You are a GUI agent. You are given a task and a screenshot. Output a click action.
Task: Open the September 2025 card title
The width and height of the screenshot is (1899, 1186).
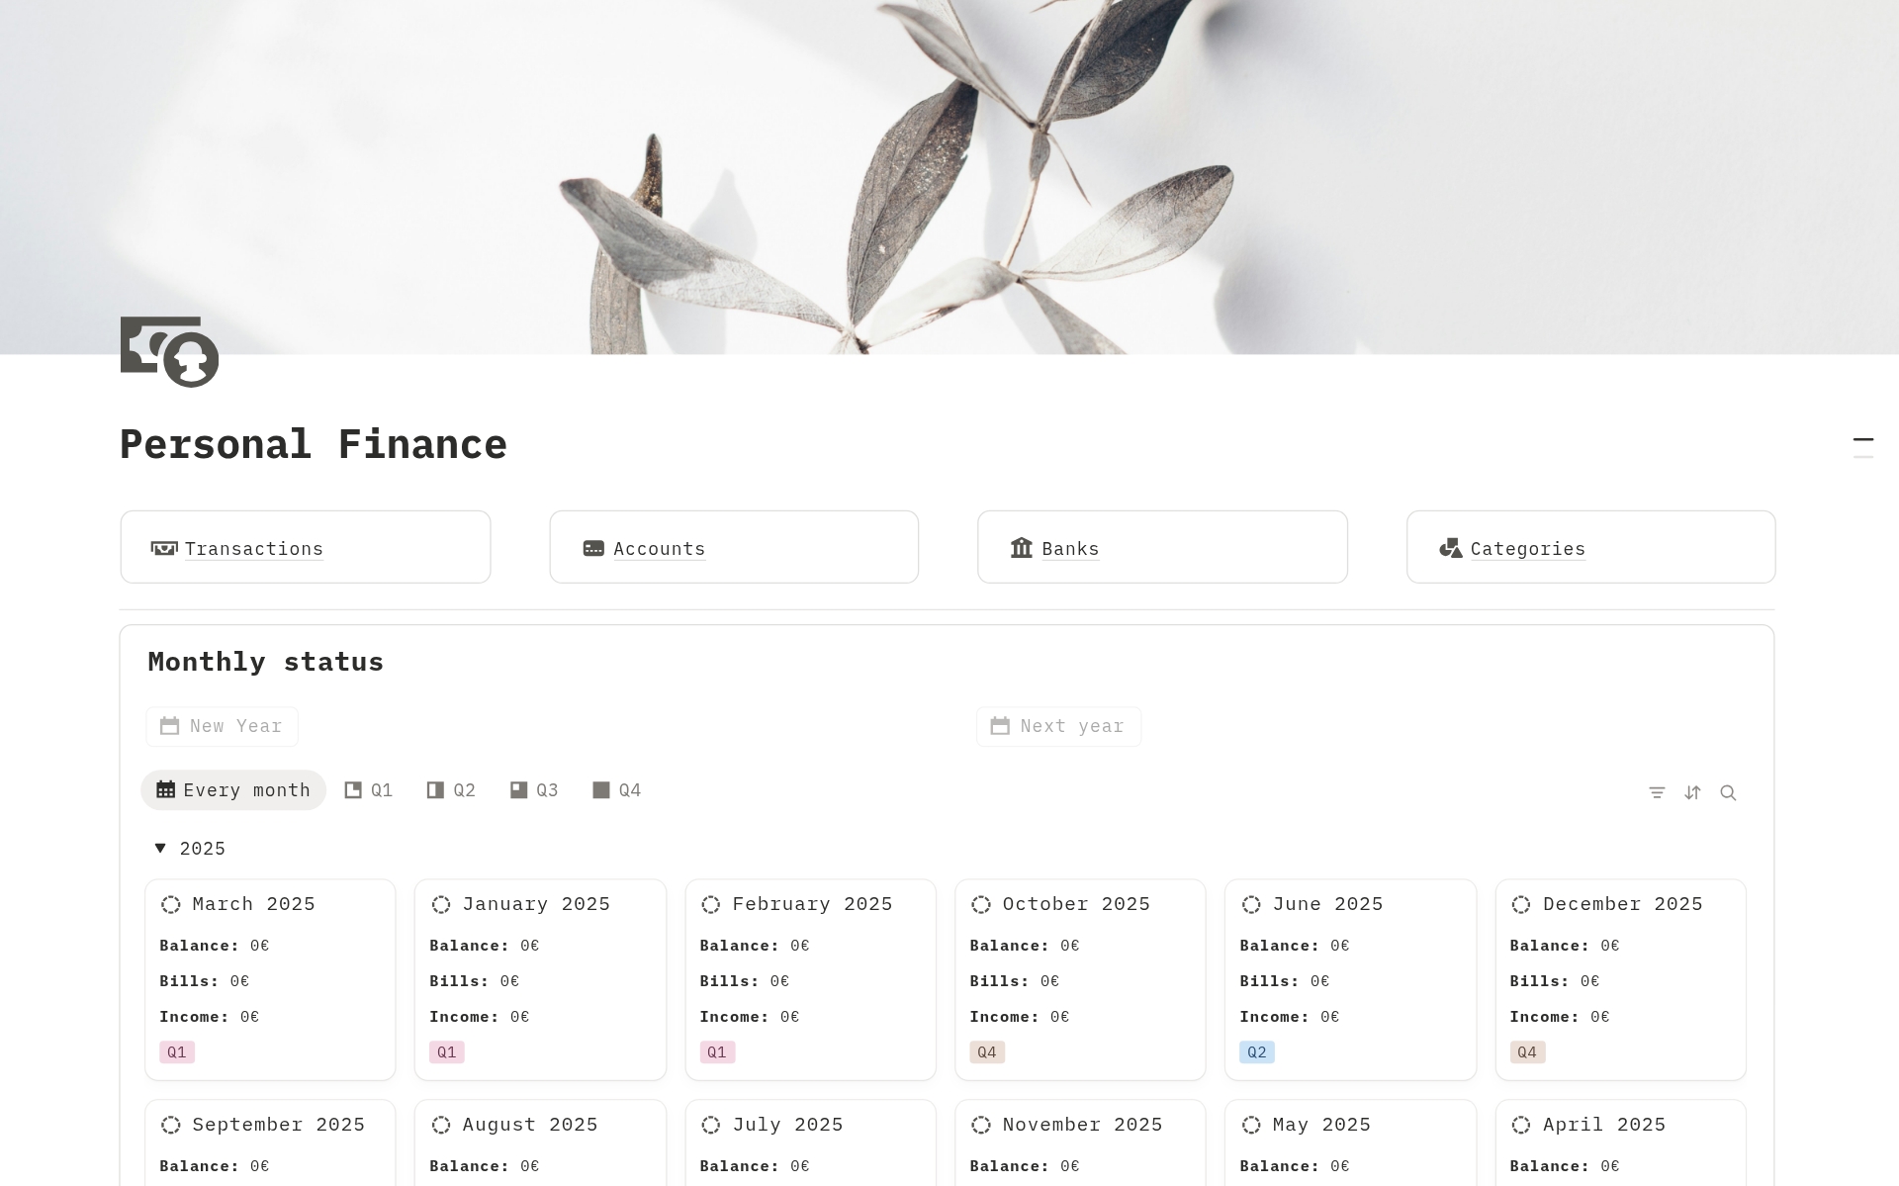click(278, 1125)
